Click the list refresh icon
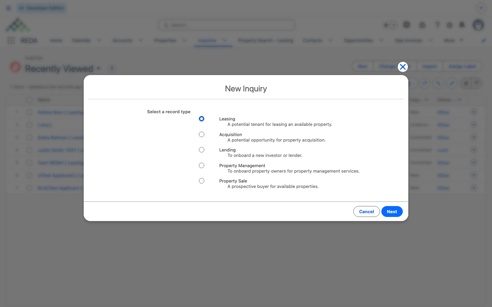Screen dimensions: 492x307 [425, 83]
